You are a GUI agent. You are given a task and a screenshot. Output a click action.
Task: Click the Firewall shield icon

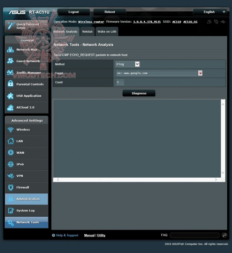pyautogui.click(x=11, y=187)
